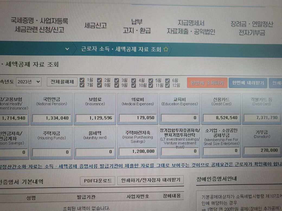Open the 지급명세서 자료제출 menu
282x211 pixels.
coord(191,28)
